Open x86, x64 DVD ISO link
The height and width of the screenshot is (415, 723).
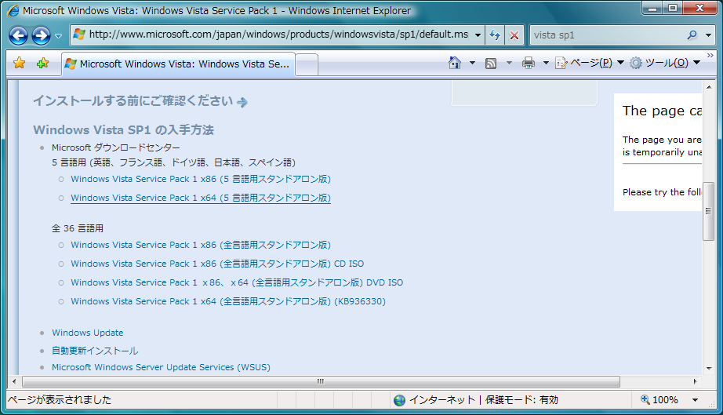237,282
